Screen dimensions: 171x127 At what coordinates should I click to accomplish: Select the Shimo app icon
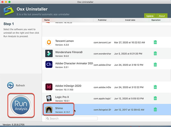tap(49, 109)
